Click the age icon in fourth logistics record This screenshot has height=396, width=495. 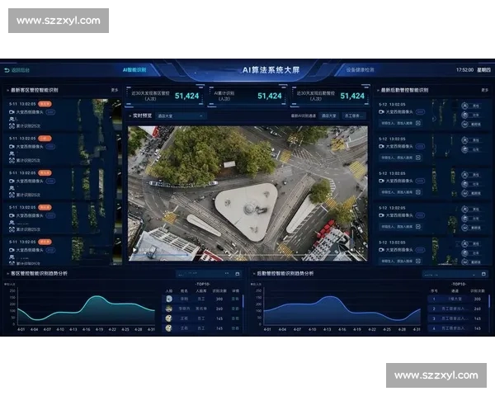(x=464, y=219)
